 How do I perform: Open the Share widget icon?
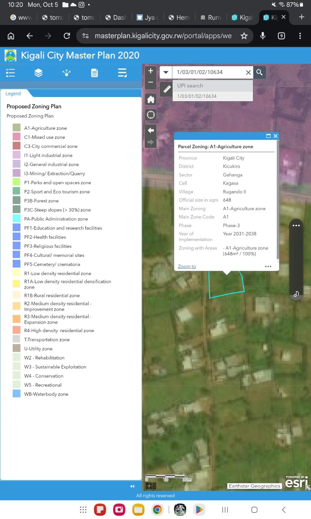[x=66, y=73]
